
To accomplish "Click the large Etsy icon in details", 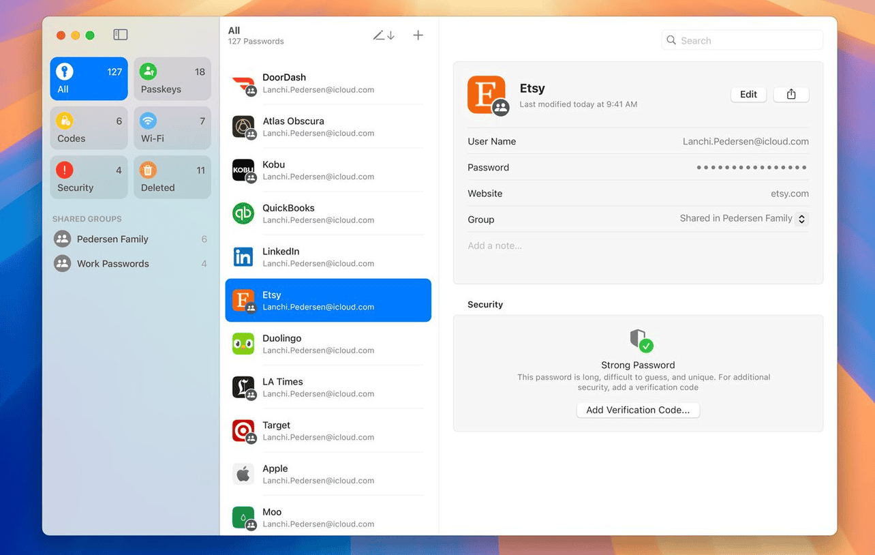I will (x=487, y=95).
